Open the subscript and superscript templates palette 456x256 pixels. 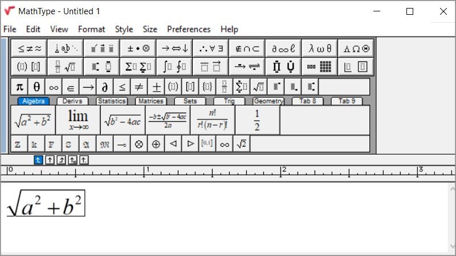pyautogui.click(x=102, y=67)
